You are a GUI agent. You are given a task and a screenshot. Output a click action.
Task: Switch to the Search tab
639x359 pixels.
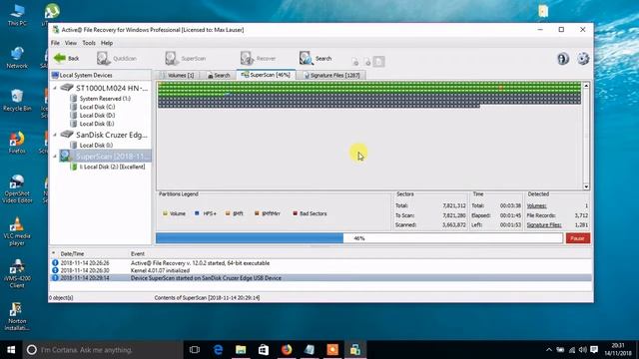[219, 76]
